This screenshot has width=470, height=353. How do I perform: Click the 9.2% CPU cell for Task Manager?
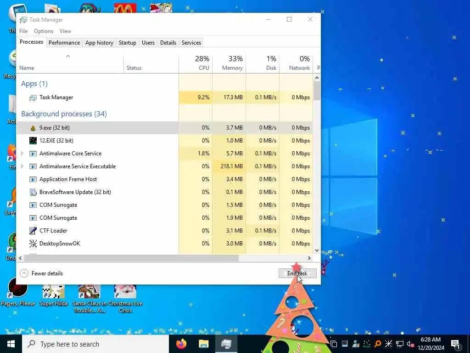196,97
